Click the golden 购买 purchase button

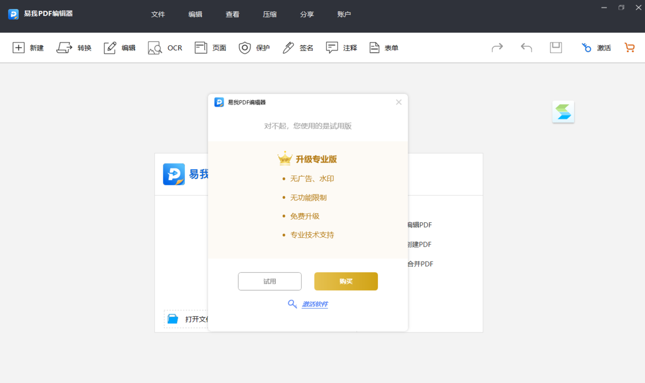pos(346,281)
